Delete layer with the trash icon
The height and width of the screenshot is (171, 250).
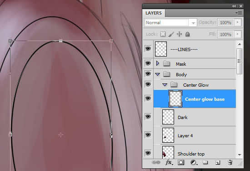click(x=230, y=162)
